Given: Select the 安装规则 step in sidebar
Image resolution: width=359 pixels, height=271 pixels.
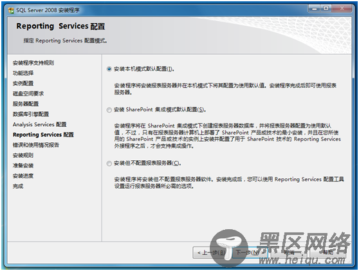Looking at the screenshot, I should point(23,155).
